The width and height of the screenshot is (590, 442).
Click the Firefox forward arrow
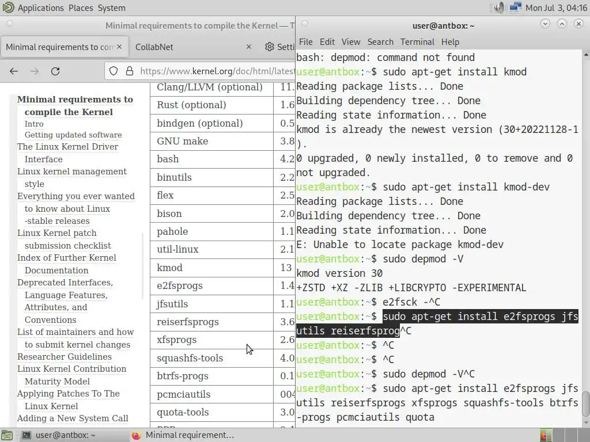click(x=35, y=71)
